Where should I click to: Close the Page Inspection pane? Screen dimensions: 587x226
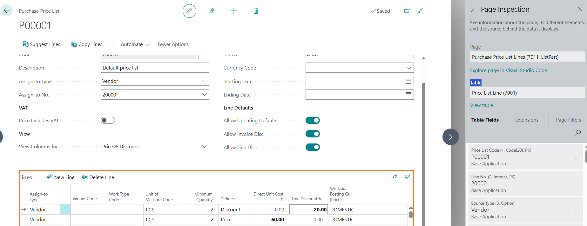(580, 9)
